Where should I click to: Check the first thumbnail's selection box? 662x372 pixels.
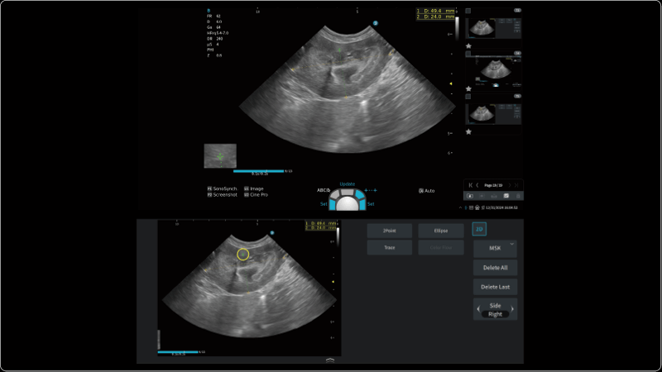tap(468, 12)
